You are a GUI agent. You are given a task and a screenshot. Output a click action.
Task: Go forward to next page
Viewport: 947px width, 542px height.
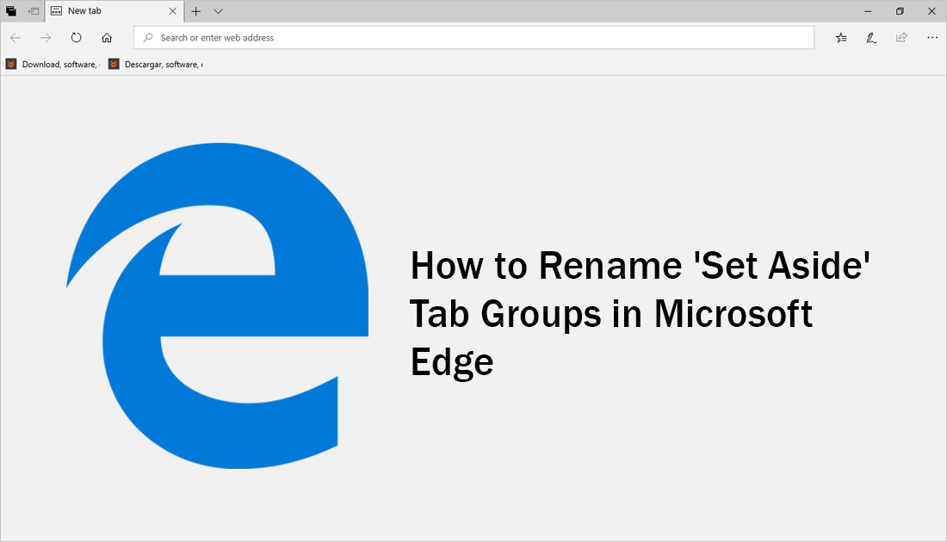(x=46, y=37)
